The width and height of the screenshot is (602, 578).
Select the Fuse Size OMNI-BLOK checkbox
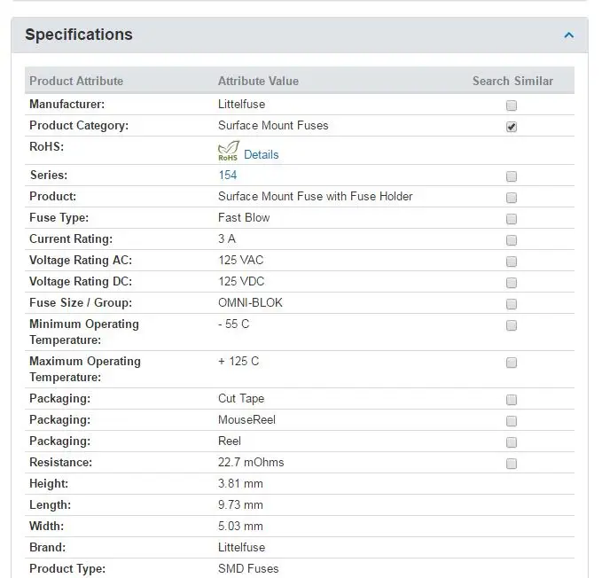point(512,304)
